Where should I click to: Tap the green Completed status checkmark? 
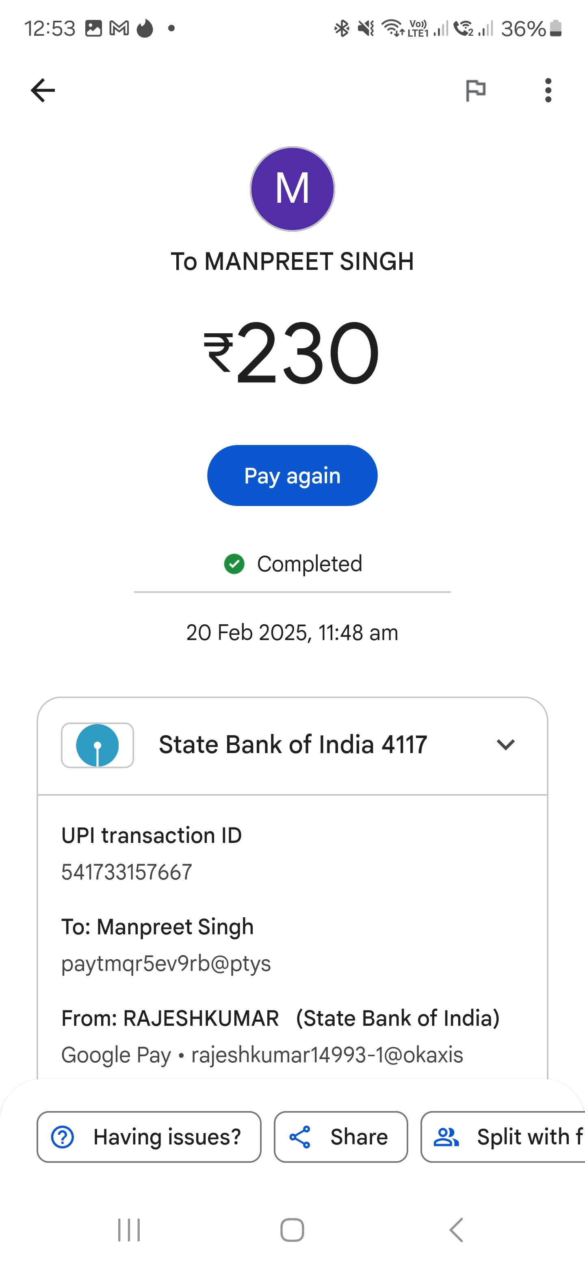234,564
